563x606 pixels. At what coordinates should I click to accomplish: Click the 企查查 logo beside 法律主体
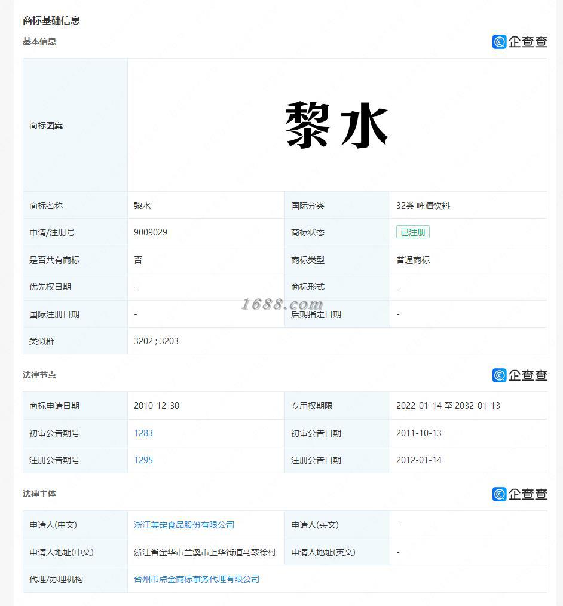point(519,494)
